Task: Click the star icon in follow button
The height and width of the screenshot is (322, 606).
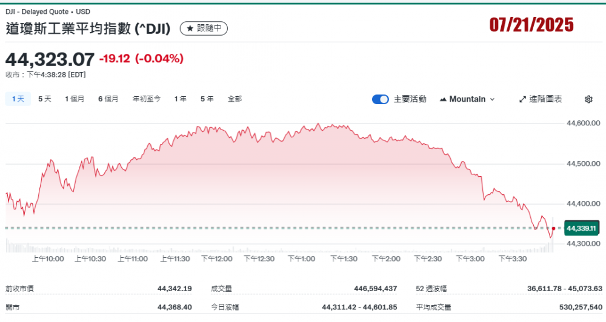Action: click(x=190, y=28)
